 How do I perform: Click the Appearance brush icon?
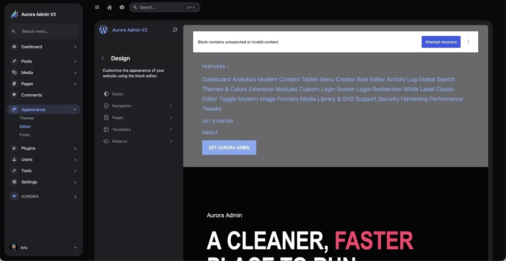pos(14,109)
